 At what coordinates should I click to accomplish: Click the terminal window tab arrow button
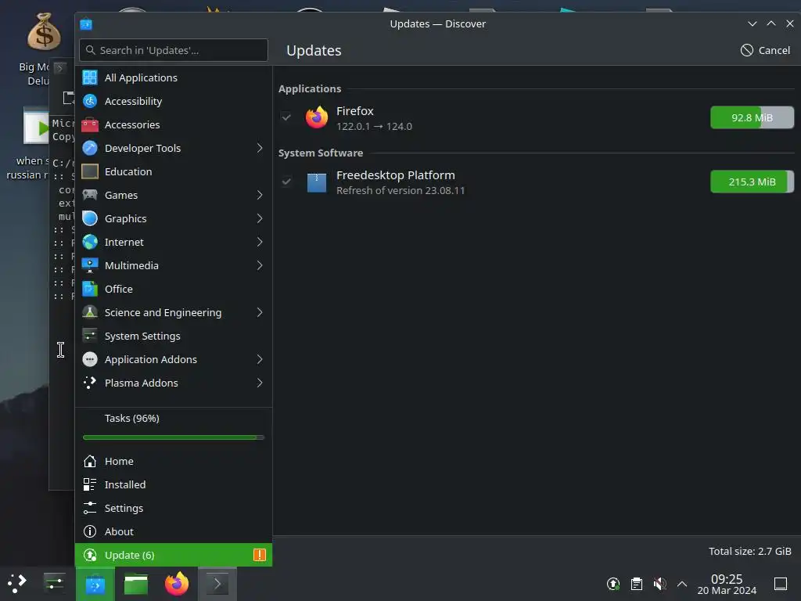pyautogui.click(x=59, y=67)
